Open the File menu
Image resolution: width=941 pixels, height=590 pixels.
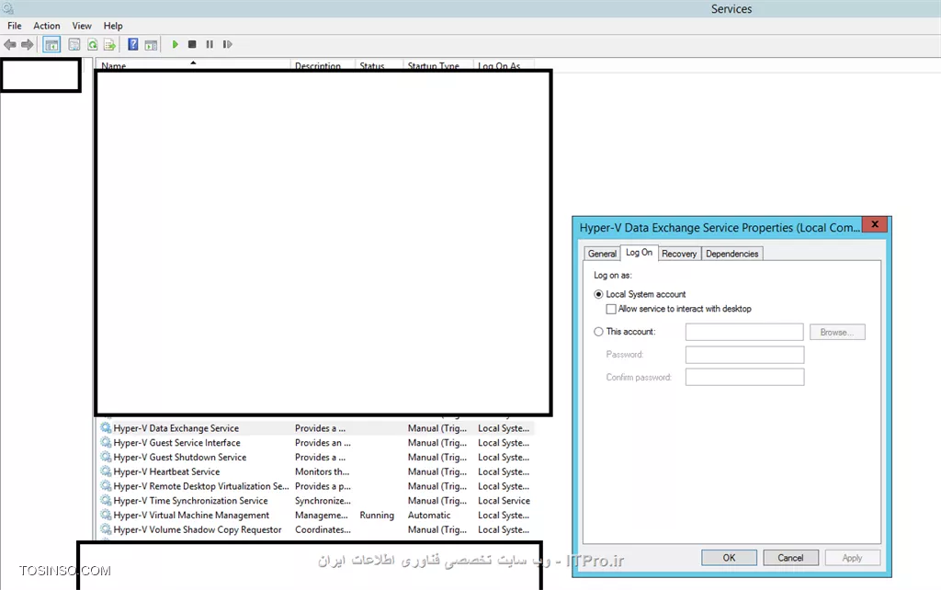pyautogui.click(x=15, y=26)
